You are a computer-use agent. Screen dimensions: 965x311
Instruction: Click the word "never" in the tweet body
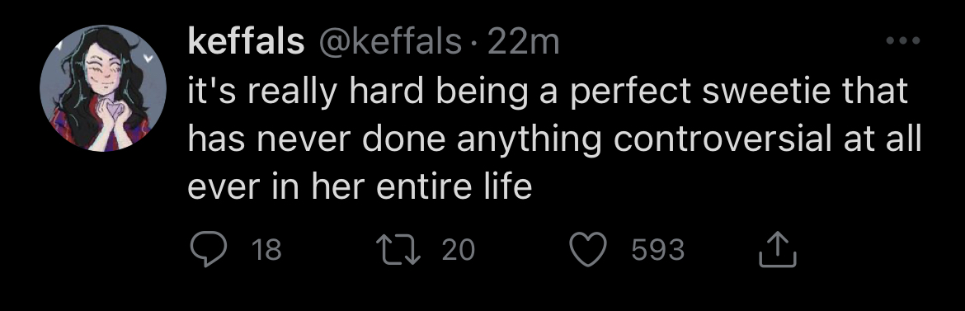[307, 140]
